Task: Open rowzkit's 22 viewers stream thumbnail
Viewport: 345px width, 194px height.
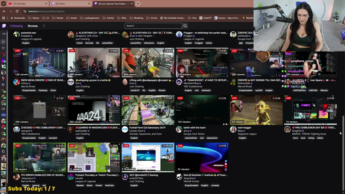Action: pos(94,158)
